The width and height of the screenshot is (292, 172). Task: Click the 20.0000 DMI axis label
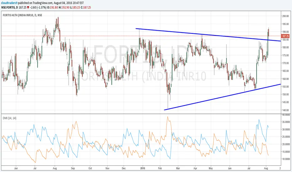point(286,144)
